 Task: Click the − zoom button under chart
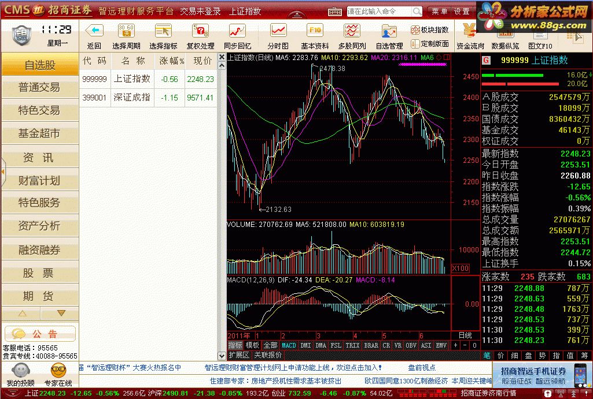pyautogui.click(x=465, y=345)
